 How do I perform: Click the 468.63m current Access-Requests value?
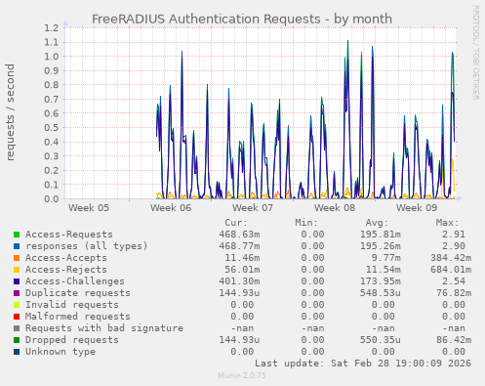coord(239,235)
